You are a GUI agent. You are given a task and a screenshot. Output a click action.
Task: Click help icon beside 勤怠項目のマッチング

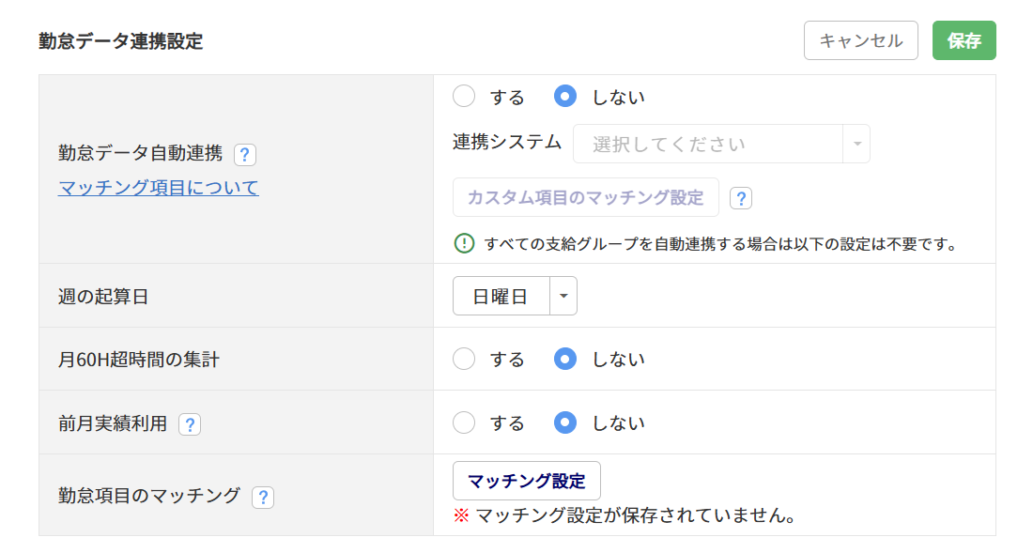pos(263,497)
